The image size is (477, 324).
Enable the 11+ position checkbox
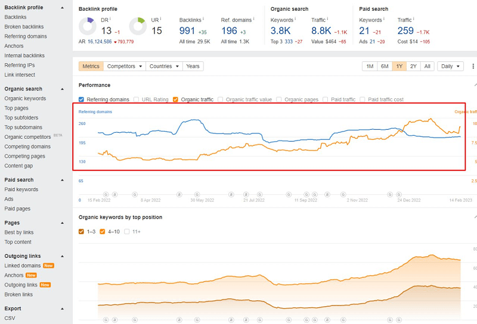[x=127, y=232]
